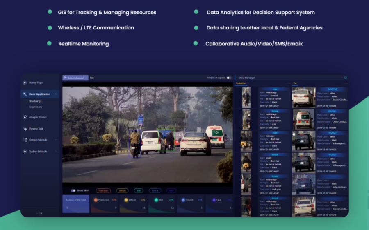Click the blue Tricycle statistic icon
Viewport: 369px width, 230px height.
(183, 200)
